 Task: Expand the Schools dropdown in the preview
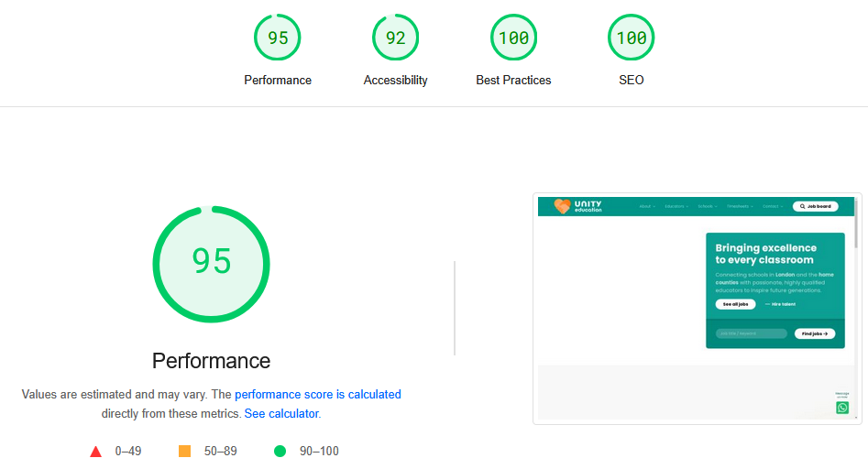707,207
